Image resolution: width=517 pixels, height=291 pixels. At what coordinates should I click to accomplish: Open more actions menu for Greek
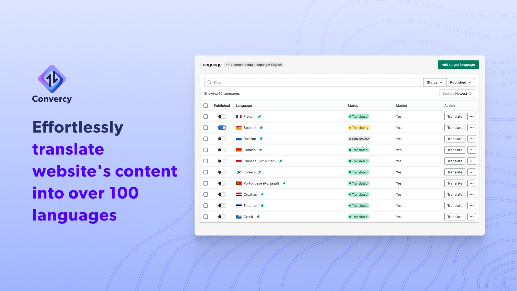[x=471, y=217]
